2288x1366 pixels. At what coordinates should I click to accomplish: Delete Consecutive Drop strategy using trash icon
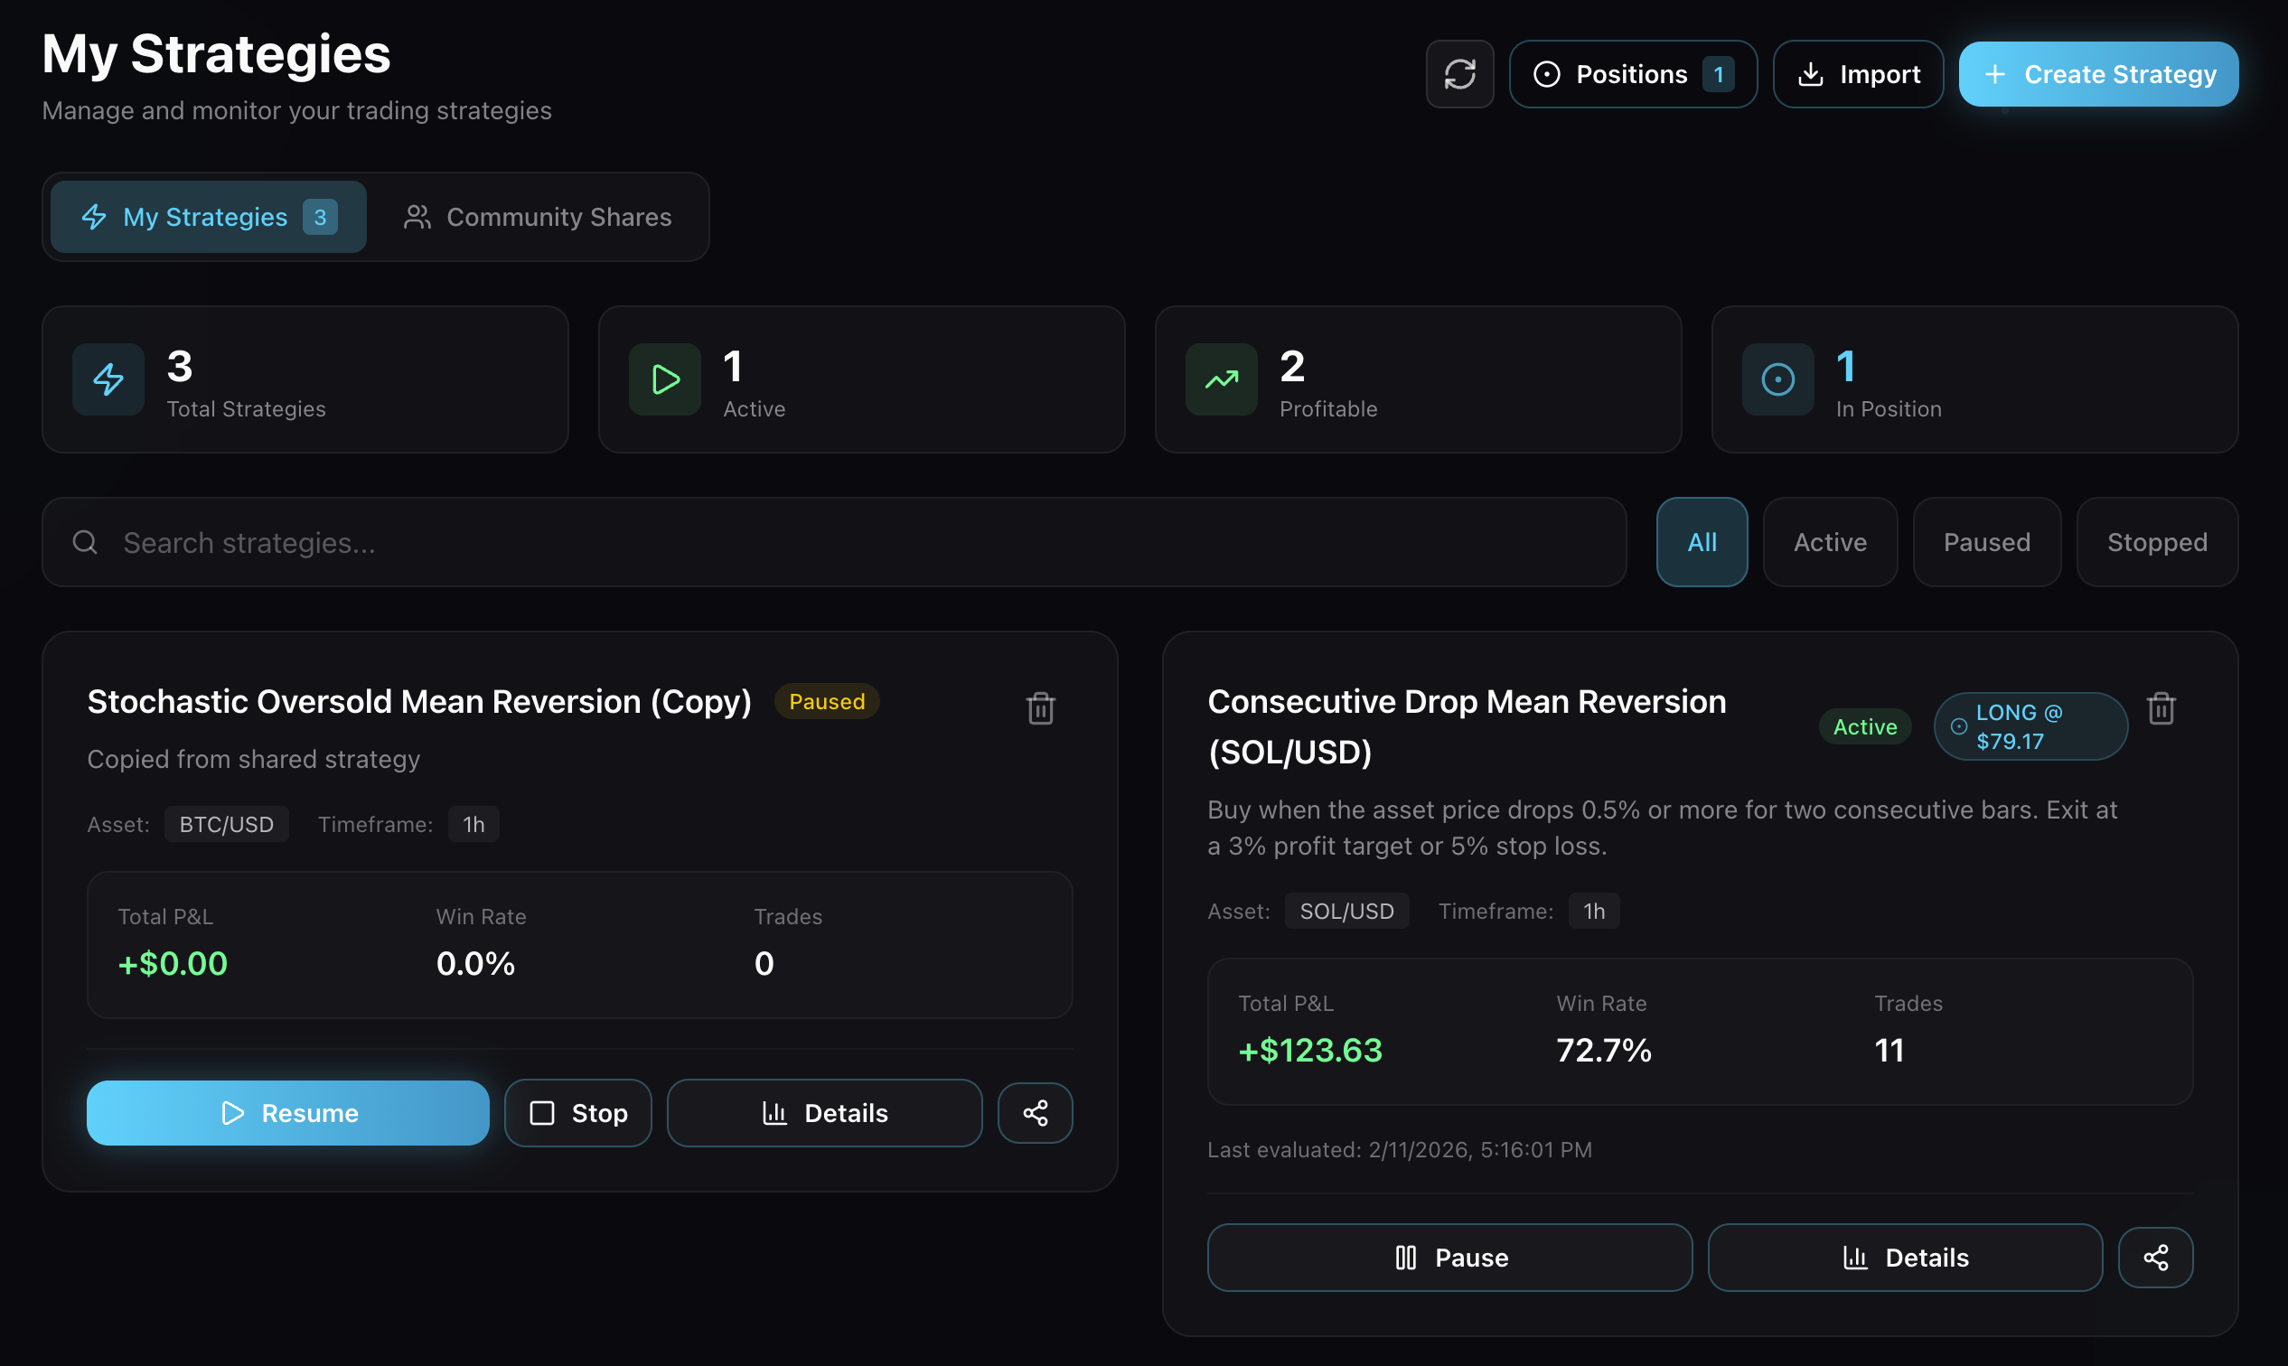(2161, 708)
